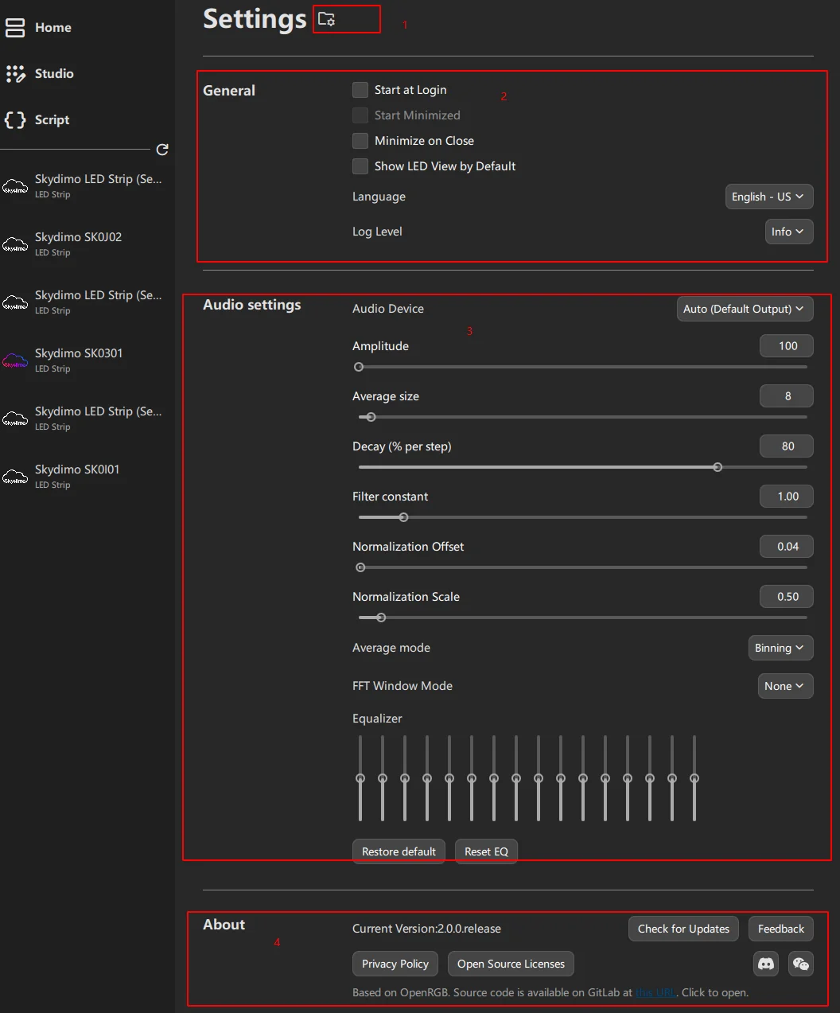Click the Decay (% per step) slider handle
Image resolution: width=840 pixels, height=1013 pixels.
(717, 467)
